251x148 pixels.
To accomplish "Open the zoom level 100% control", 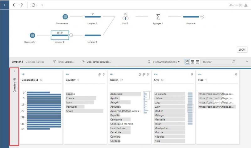I will 242,50.
